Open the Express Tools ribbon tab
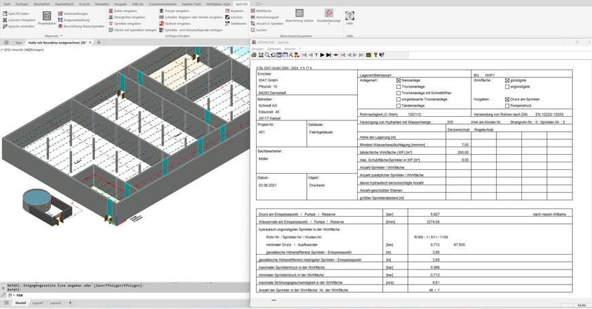The image size is (592, 309). (191, 4)
